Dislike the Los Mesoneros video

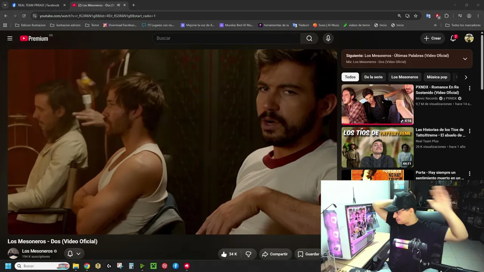pyautogui.click(x=248, y=254)
